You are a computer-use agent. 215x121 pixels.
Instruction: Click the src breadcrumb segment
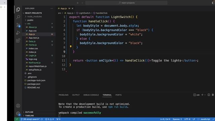point(59,13)
